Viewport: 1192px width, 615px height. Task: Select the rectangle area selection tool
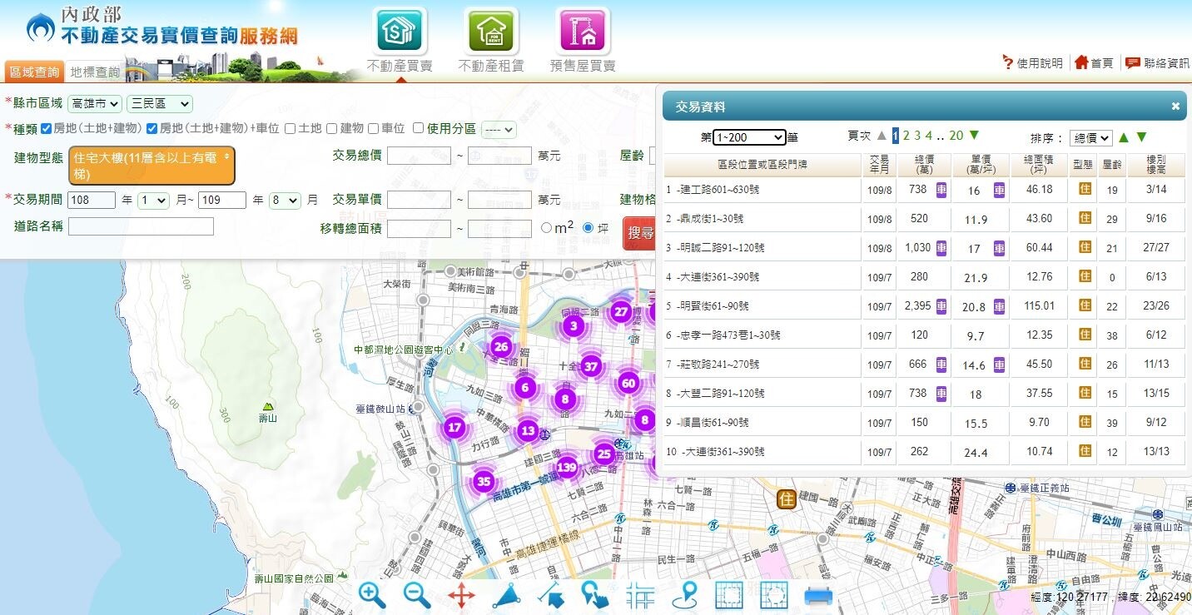[729, 595]
